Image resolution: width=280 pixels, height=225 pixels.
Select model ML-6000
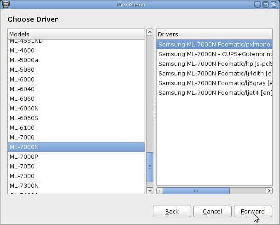pos(76,80)
